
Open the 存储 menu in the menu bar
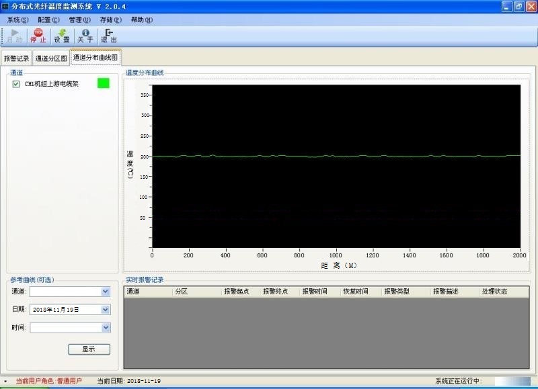point(110,20)
